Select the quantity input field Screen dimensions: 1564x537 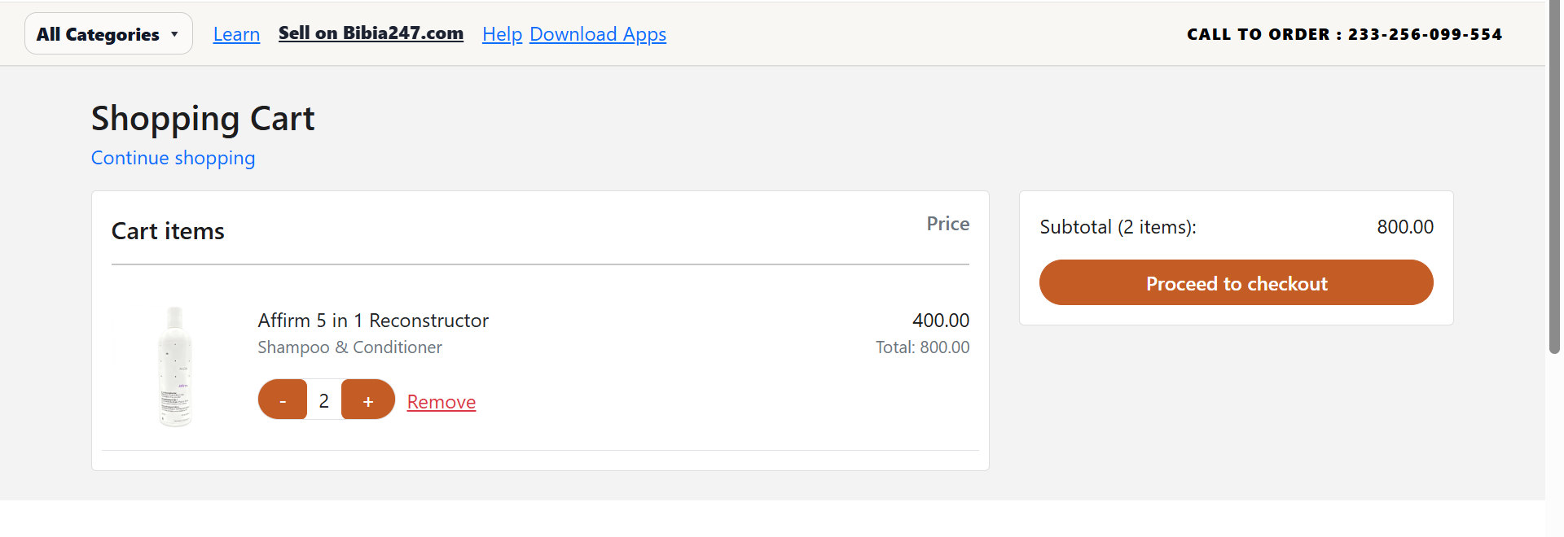click(x=324, y=399)
